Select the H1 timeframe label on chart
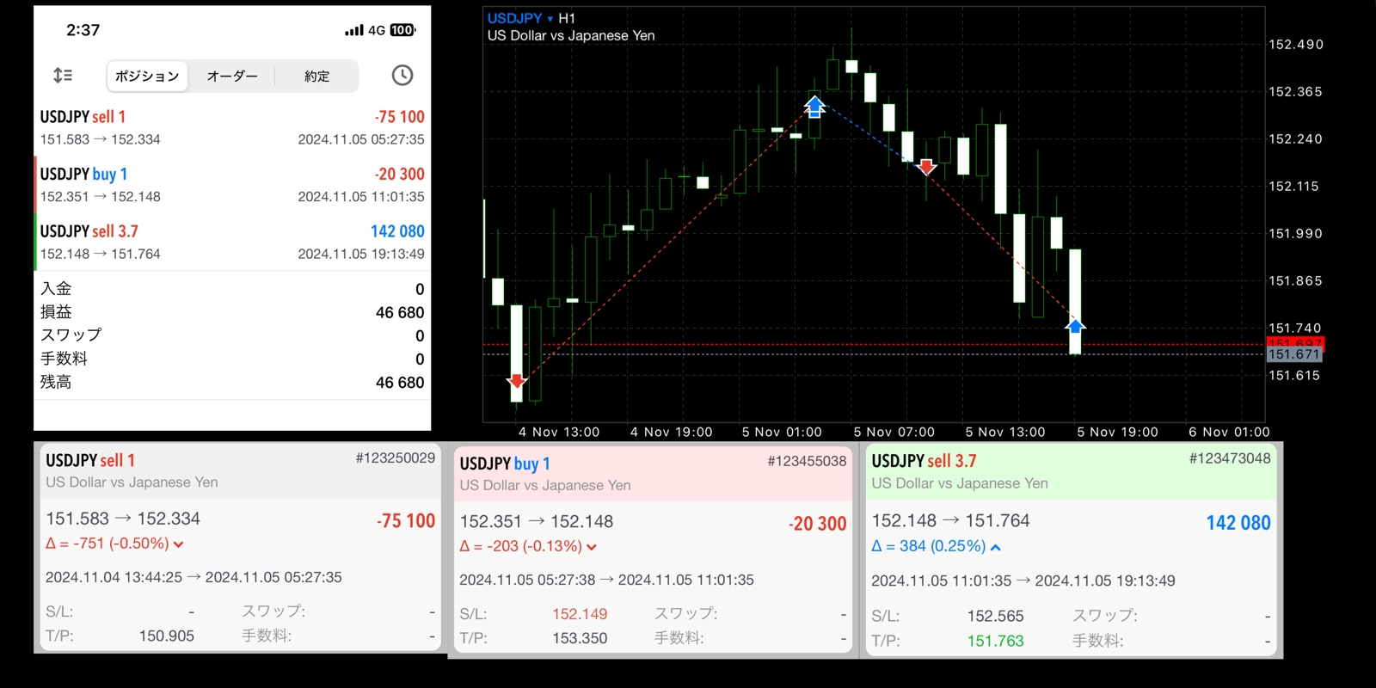1376x688 pixels. (x=567, y=18)
